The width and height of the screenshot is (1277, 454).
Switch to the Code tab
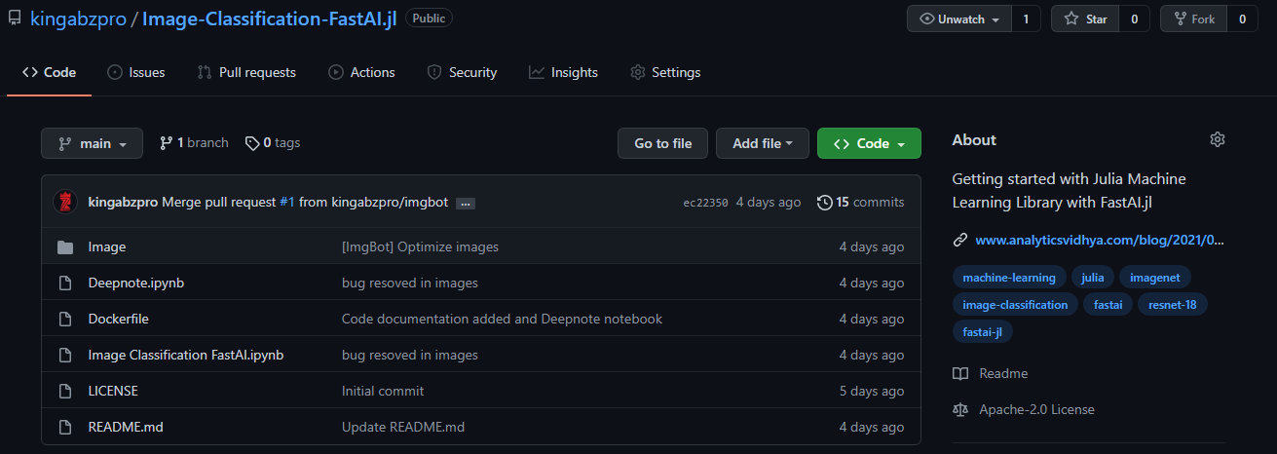pos(49,72)
